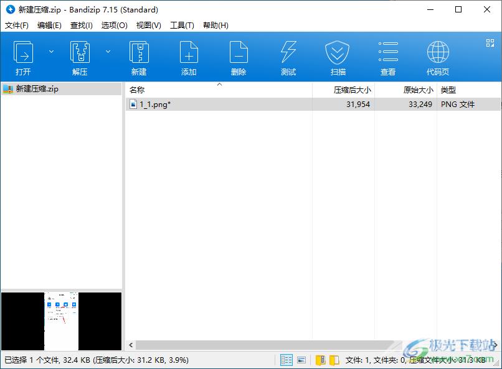Image resolution: width=502 pixels, height=369 pixels.
Task: Select 新建压缩.zip in the folder tree
Action: click(x=61, y=89)
